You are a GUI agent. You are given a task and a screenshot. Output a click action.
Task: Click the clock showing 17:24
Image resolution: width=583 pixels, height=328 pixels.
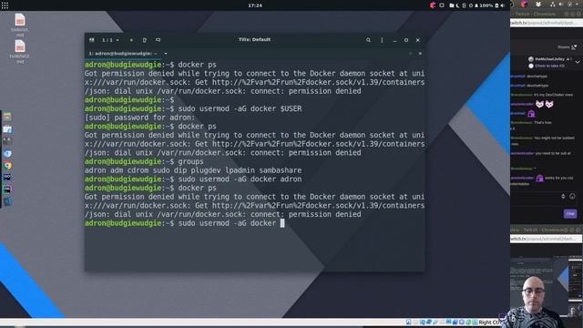pos(255,5)
